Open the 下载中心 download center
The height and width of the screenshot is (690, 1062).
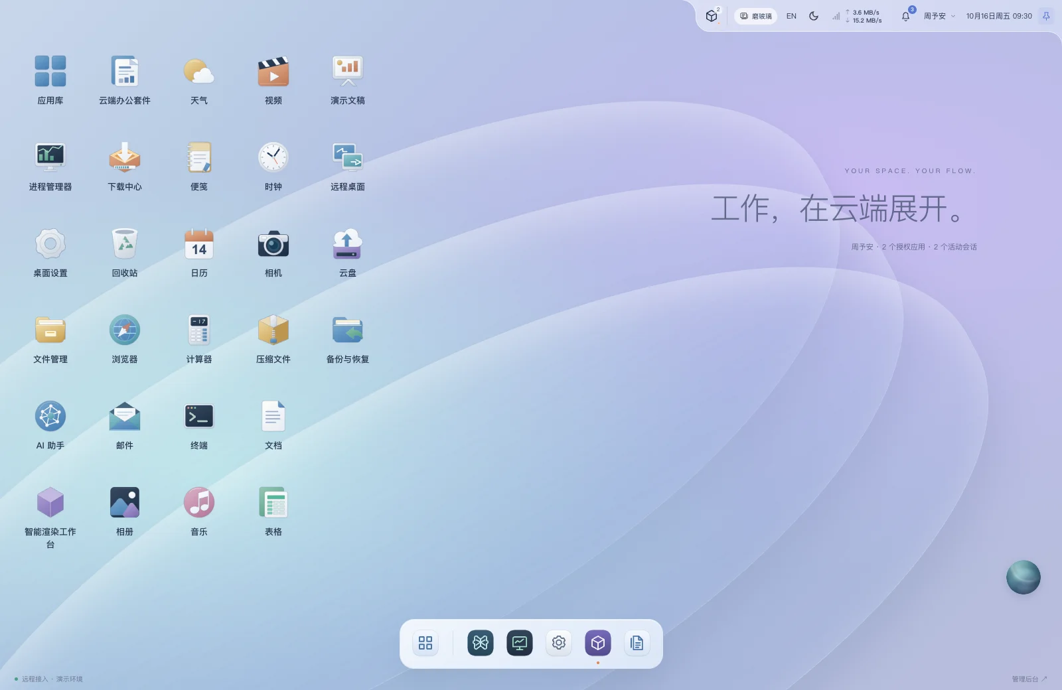point(125,167)
